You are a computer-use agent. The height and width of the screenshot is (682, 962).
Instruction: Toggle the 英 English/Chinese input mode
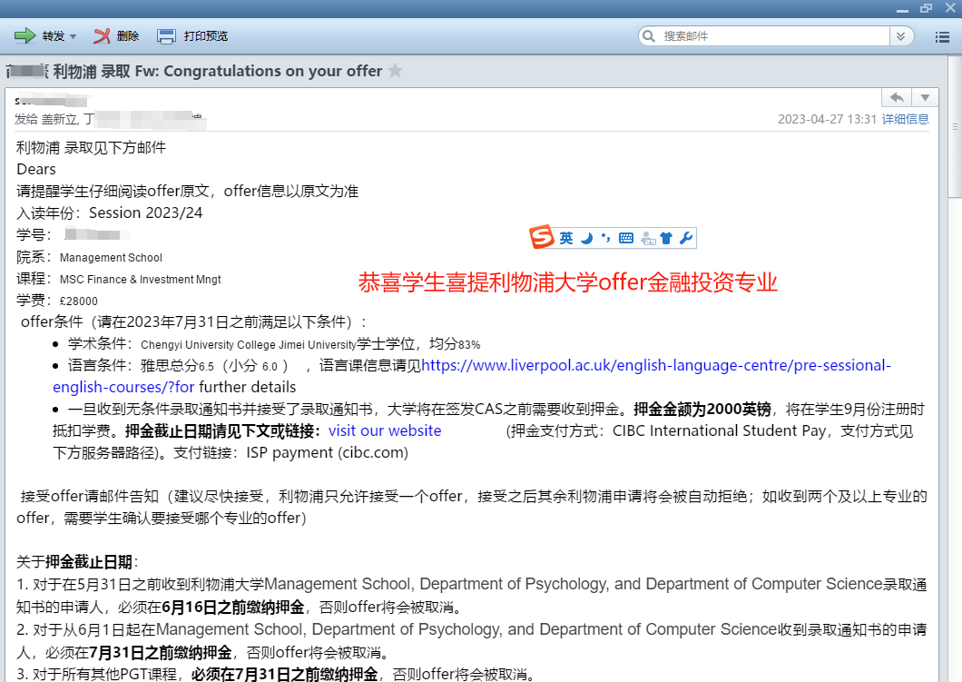point(566,238)
